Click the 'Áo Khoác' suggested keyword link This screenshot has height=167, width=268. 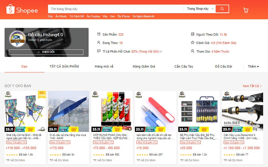click(61, 16)
